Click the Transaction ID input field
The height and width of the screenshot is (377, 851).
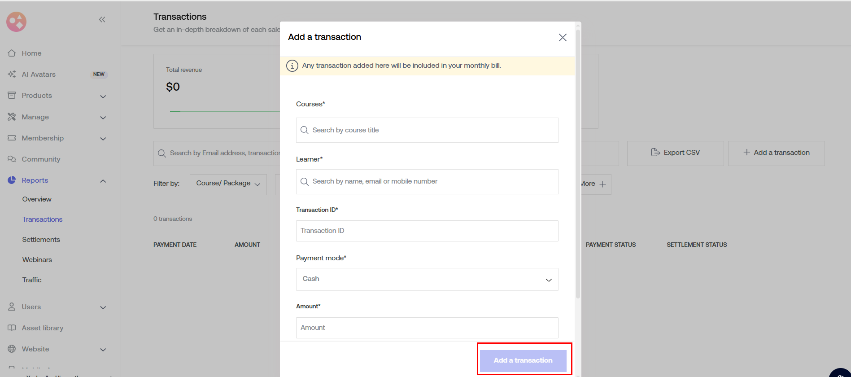427,231
